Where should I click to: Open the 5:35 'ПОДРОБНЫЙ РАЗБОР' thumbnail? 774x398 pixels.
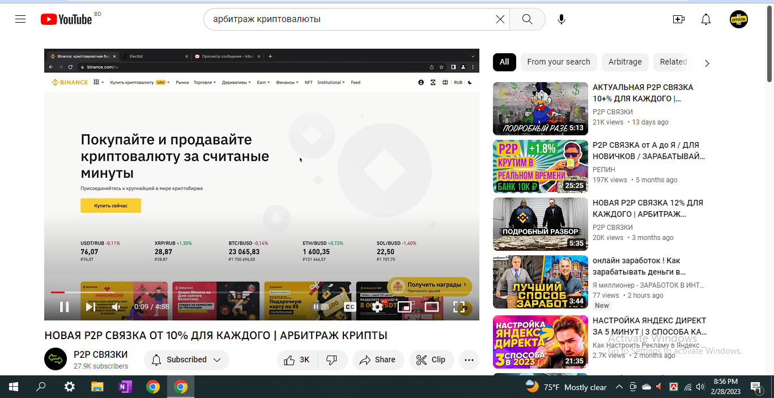click(x=540, y=224)
